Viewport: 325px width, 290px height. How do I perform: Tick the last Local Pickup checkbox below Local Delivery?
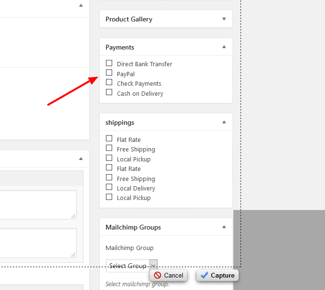tap(109, 197)
